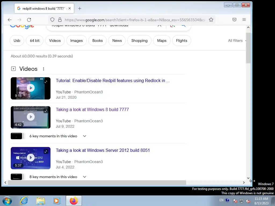
Task: Clear the search box with the X
Action: coord(159,25)
